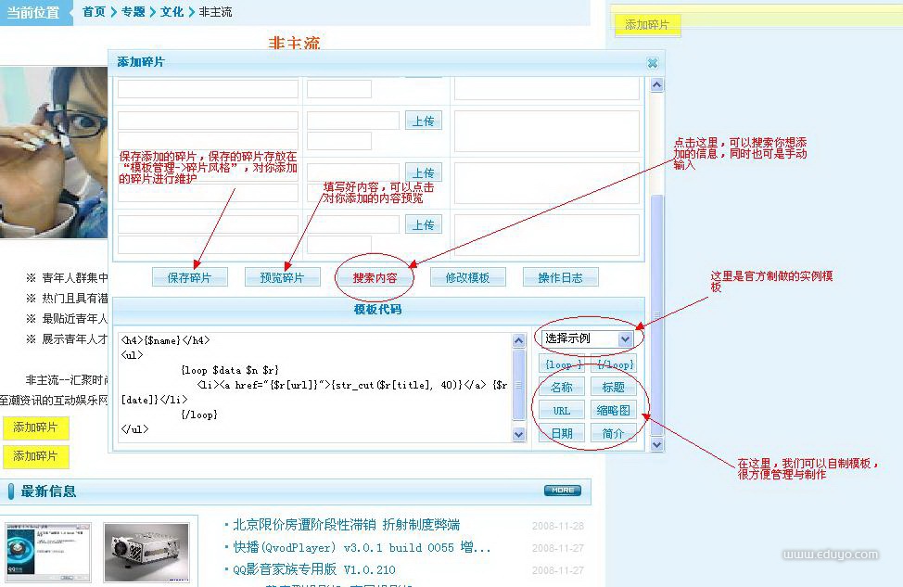Insert the URL template field
Screen dimensions: 903x587
click(561, 411)
